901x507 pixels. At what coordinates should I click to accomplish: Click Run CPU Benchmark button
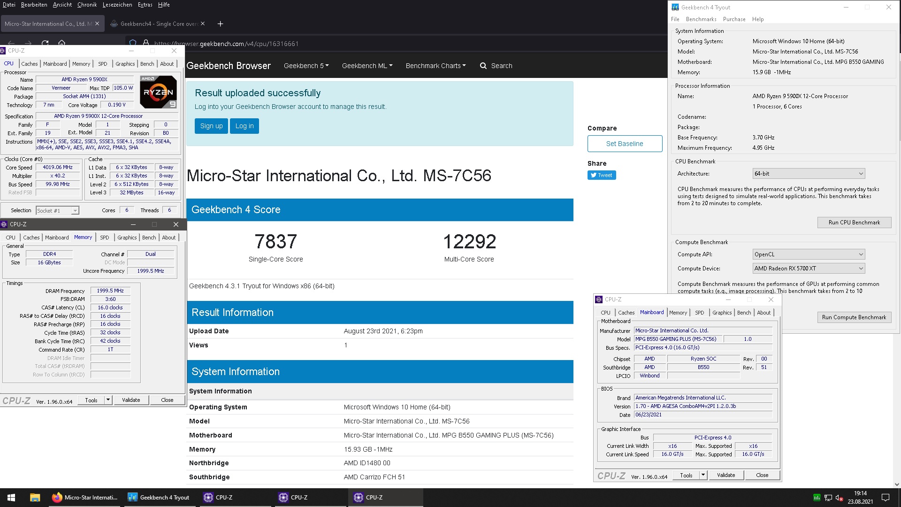point(854,223)
